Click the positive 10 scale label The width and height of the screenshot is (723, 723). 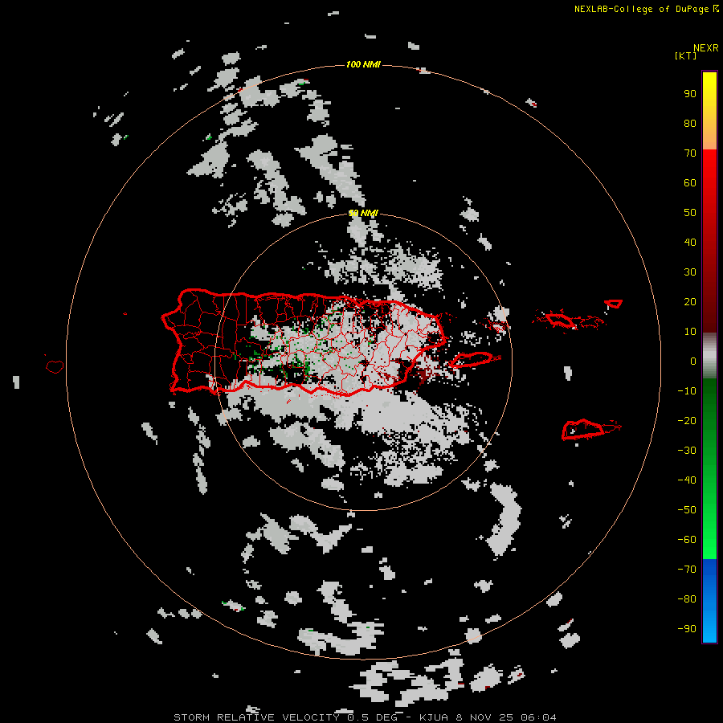coord(690,332)
